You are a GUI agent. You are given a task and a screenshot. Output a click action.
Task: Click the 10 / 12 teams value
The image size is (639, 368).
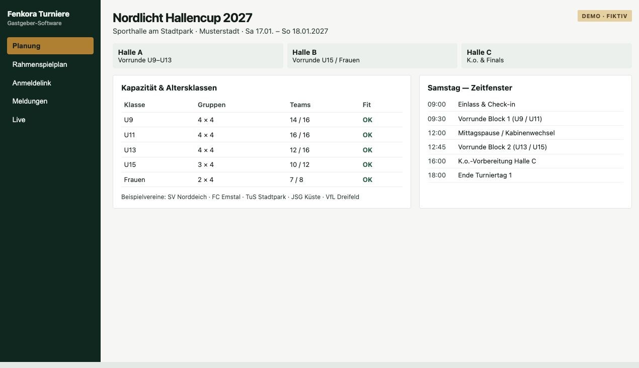tap(299, 164)
